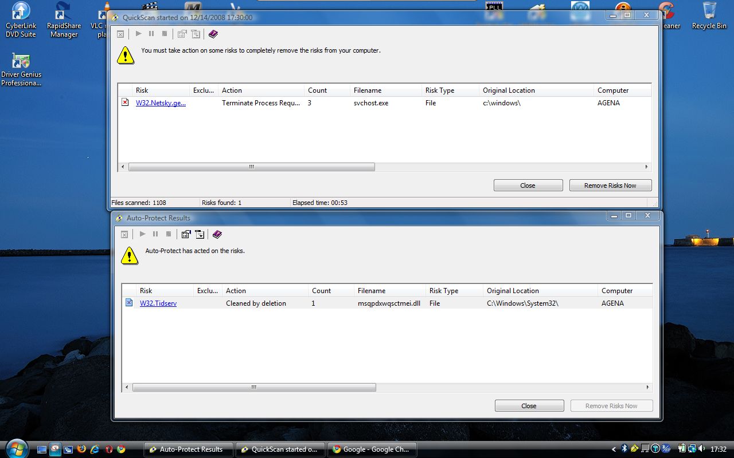Screen dimensions: 734x458
Task: Click close-scan X icon in QuickScan toolbar
Action: pos(120,34)
